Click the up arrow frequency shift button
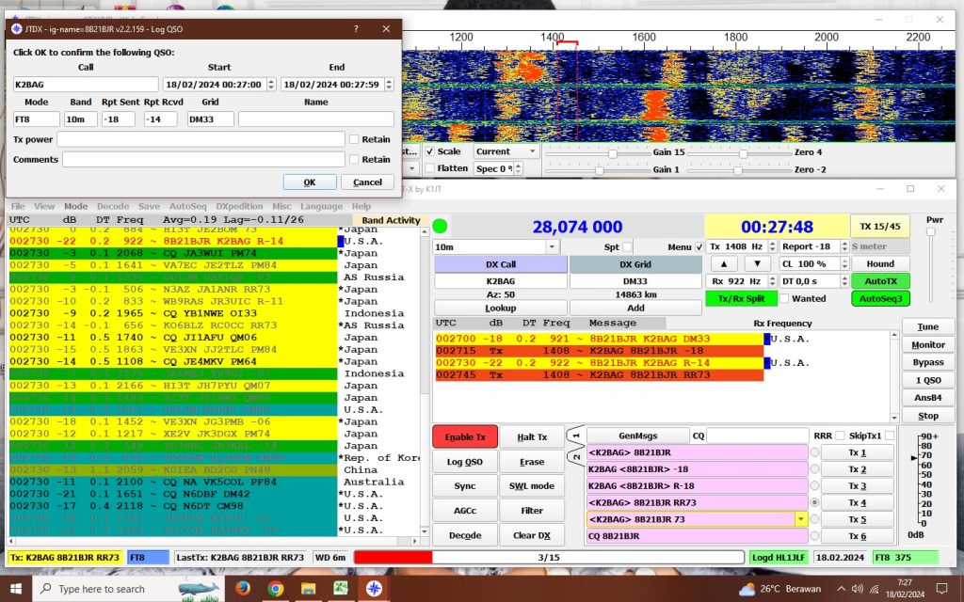Screen dimensions: 964x602 coord(723,264)
